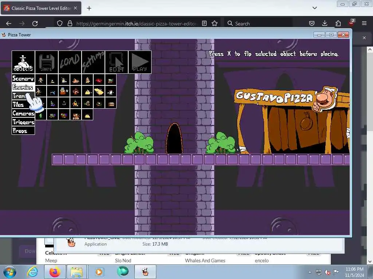Open Windows Explorer from the taskbar
This screenshot has height=279, width=373.
[x=76, y=272]
